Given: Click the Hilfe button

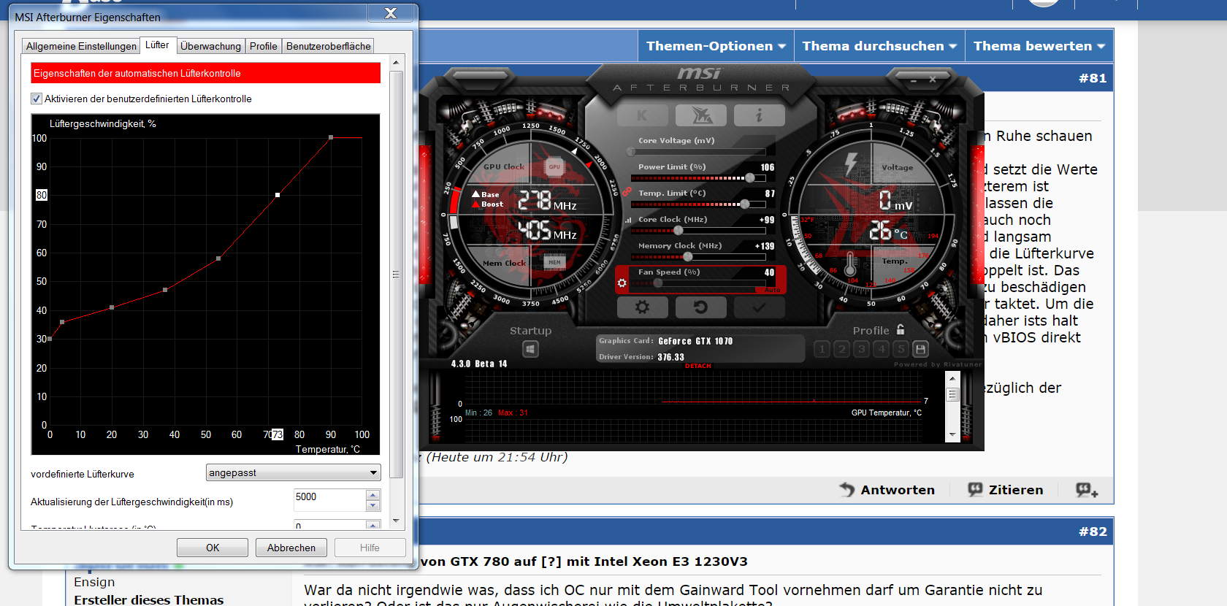Looking at the screenshot, I should [370, 548].
